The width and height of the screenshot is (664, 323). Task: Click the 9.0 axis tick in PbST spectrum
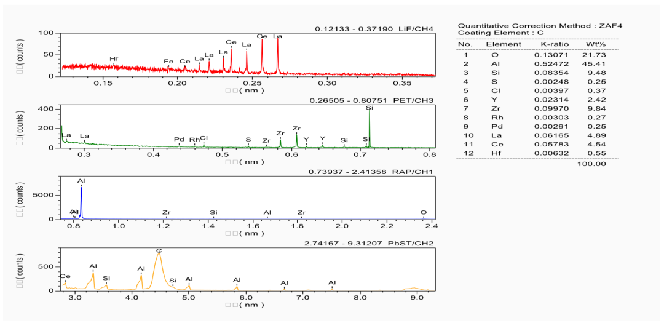click(417, 298)
